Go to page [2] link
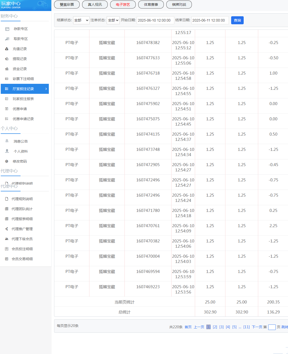 (215, 327)
